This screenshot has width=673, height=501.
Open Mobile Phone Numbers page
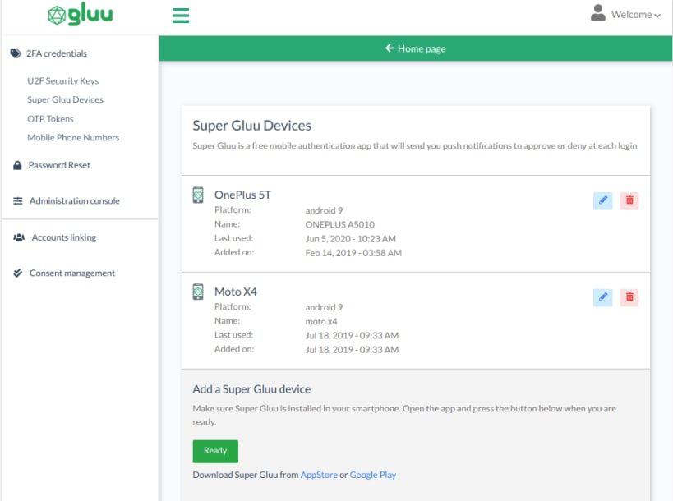pyautogui.click(x=73, y=138)
